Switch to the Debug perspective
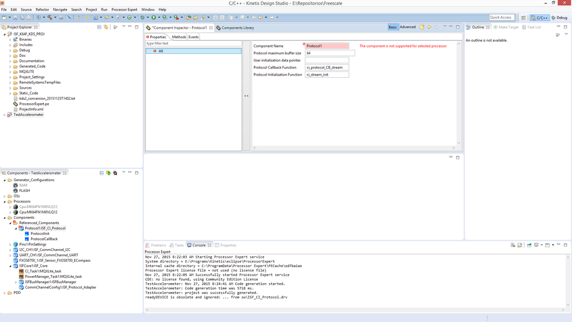 tap(559, 18)
